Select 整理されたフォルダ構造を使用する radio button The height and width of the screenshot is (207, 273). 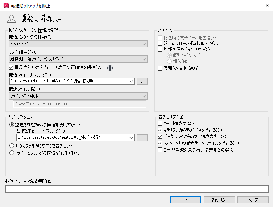point(12,124)
